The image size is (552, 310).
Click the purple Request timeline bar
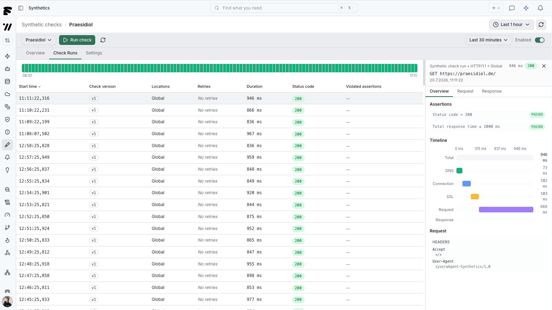506,210
